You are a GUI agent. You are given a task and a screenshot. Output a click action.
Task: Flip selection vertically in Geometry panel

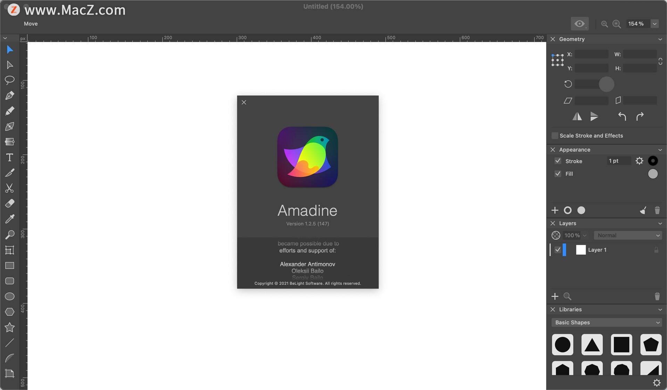(594, 116)
